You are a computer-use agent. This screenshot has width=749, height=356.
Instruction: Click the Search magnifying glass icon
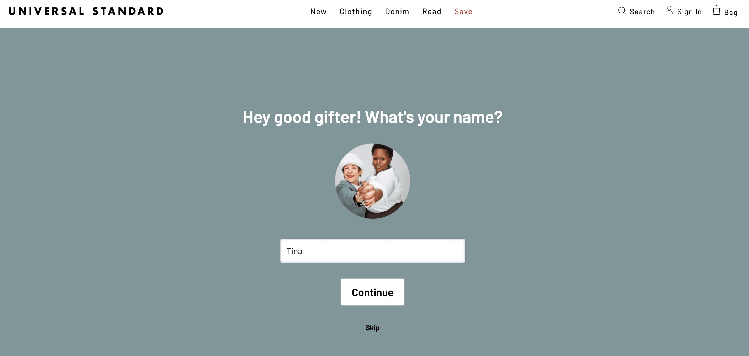click(x=623, y=11)
